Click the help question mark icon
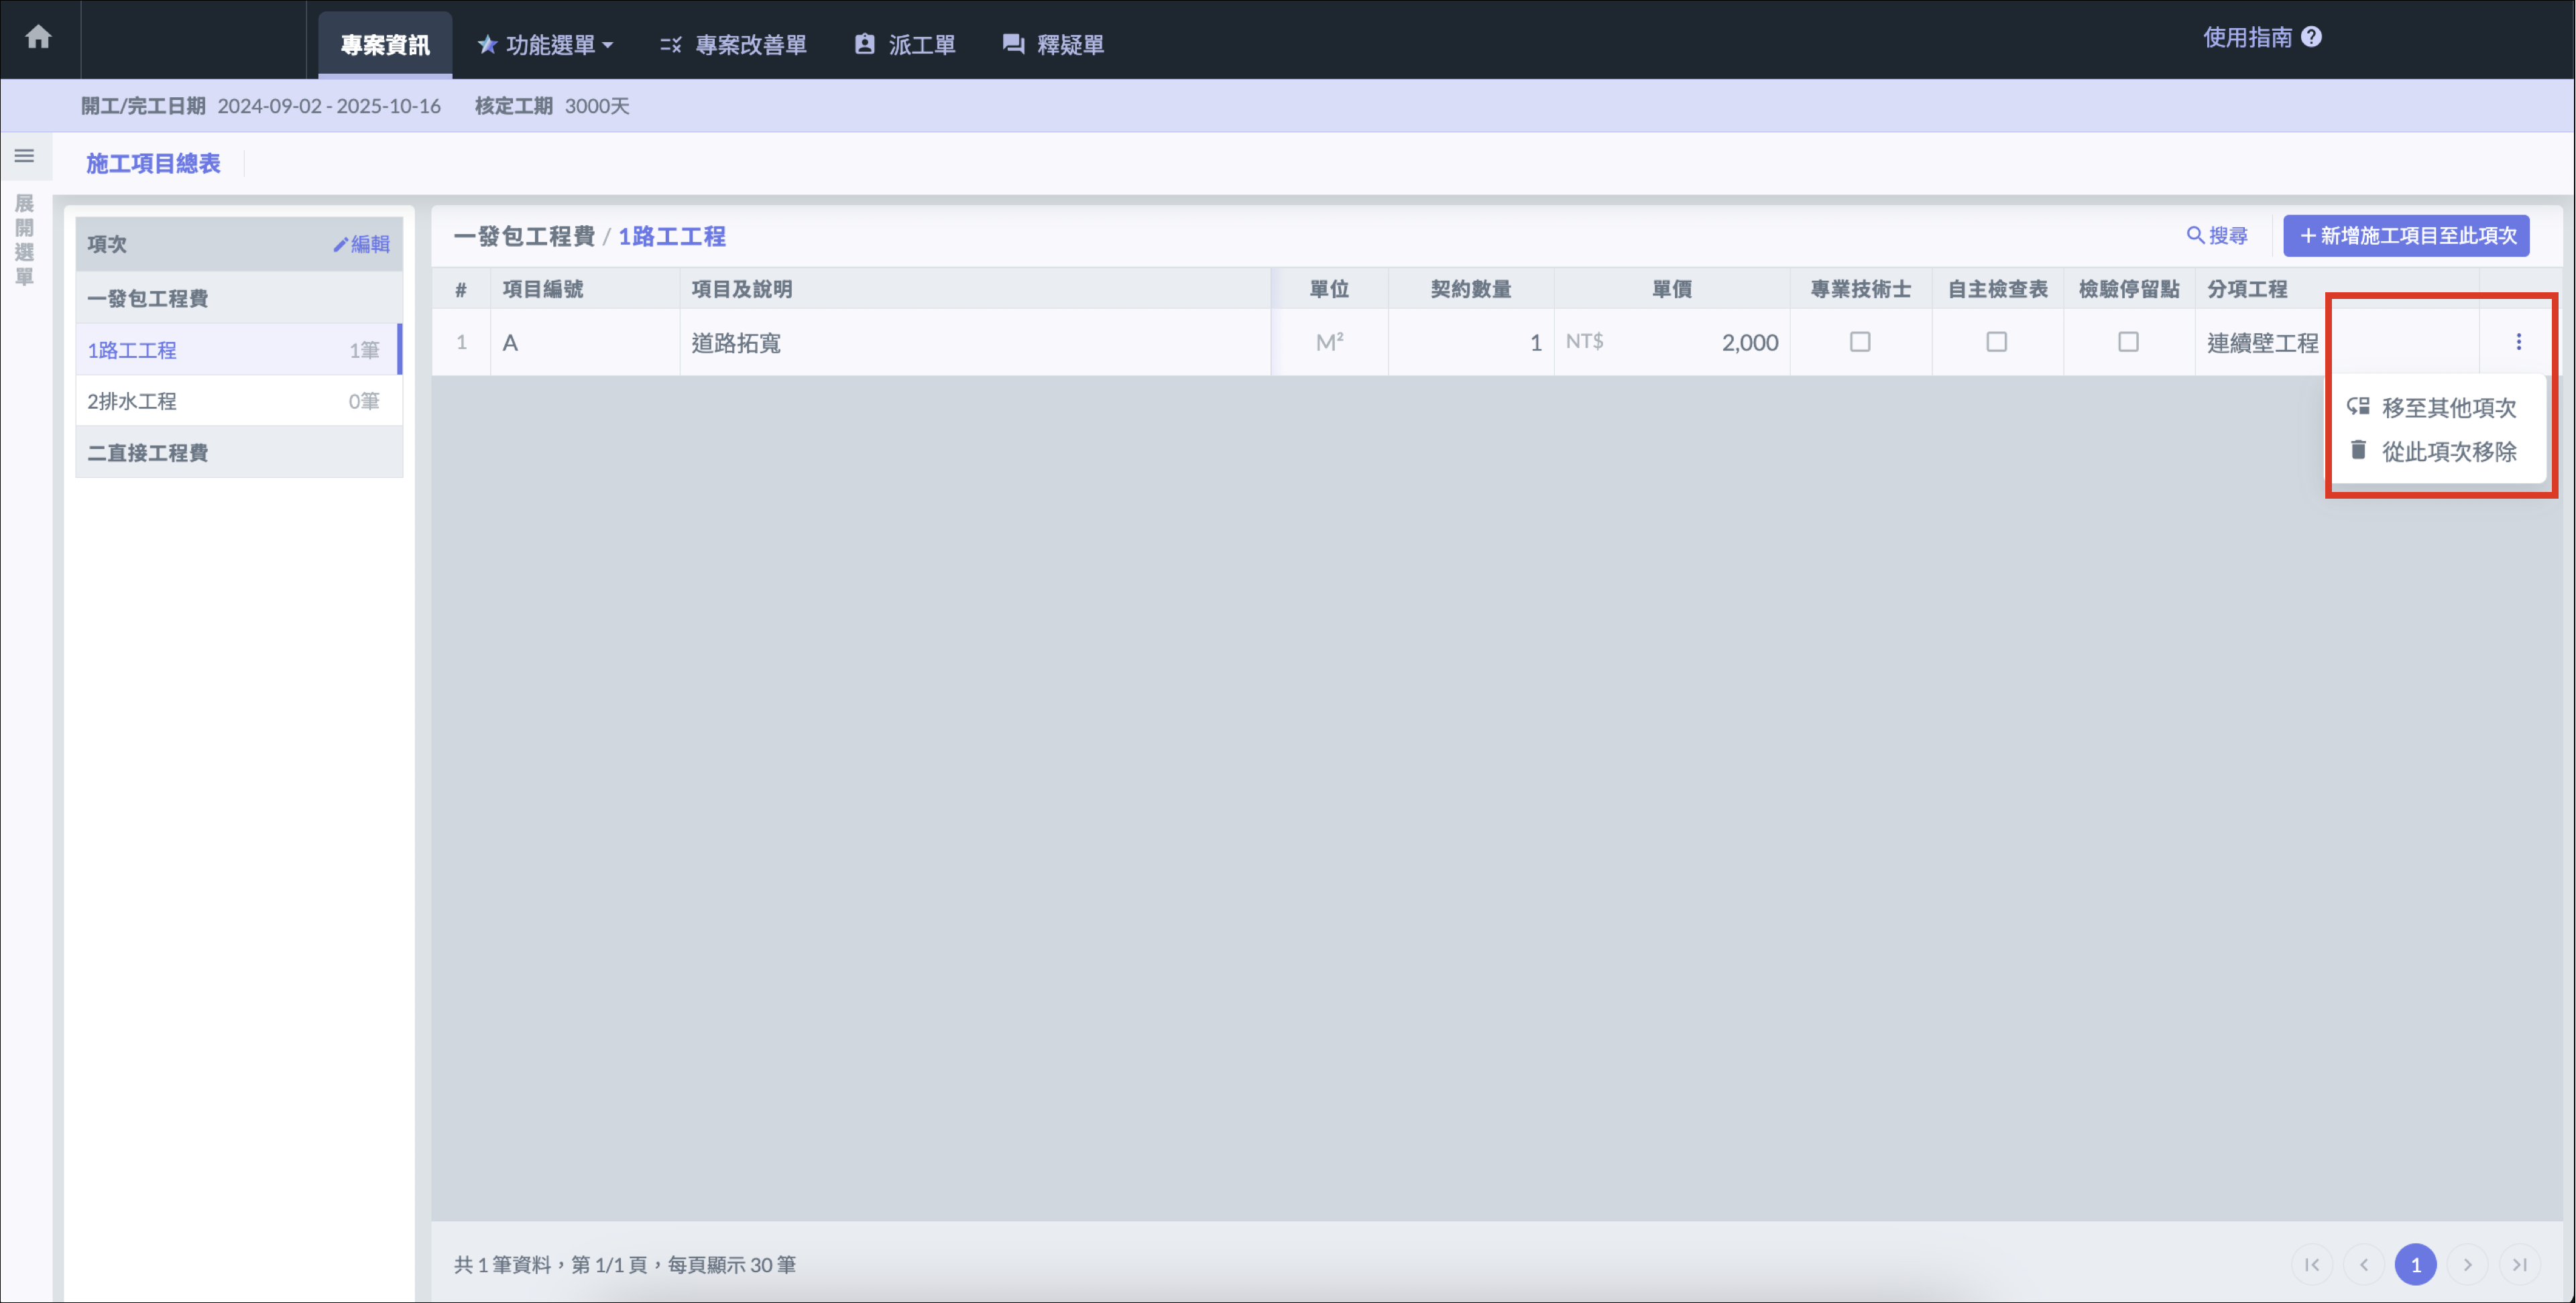This screenshot has height=1303, width=2576. coord(2311,37)
